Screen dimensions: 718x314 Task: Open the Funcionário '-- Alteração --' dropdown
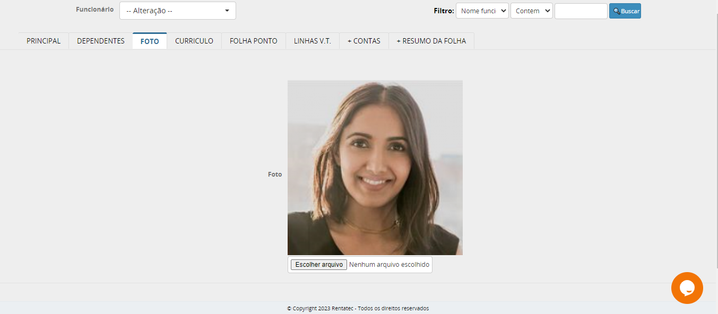tap(177, 11)
